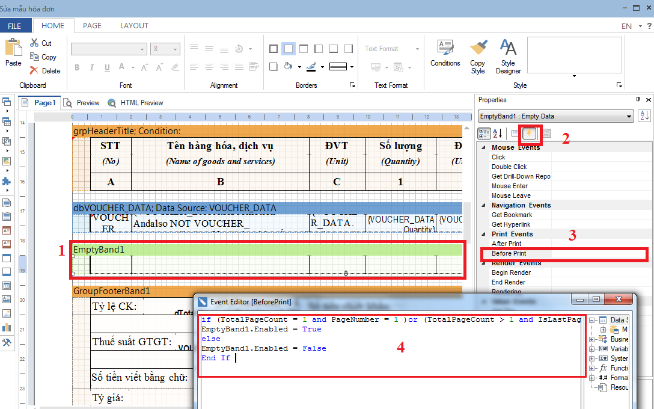The height and width of the screenshot is (409, 654).
Task: Justify text alignment
Action: click(x=239, y=67)
